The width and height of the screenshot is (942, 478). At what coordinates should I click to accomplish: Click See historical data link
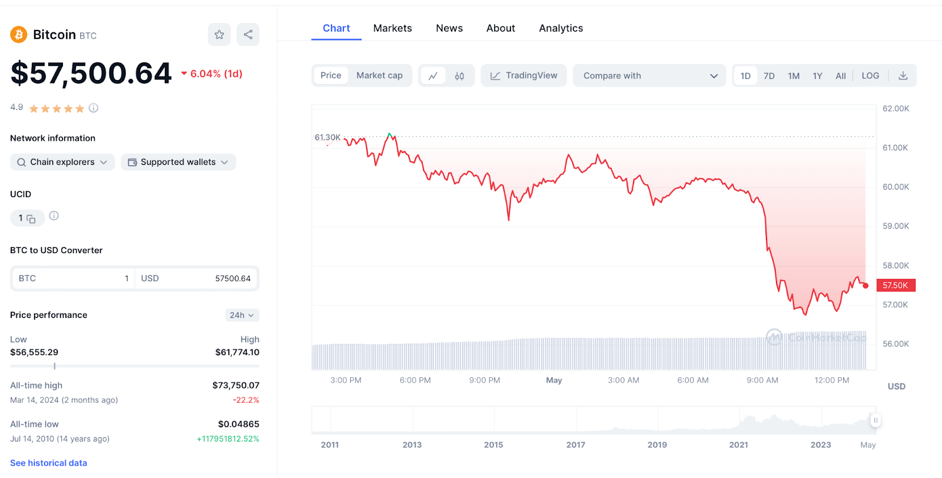tap(48, 463)
